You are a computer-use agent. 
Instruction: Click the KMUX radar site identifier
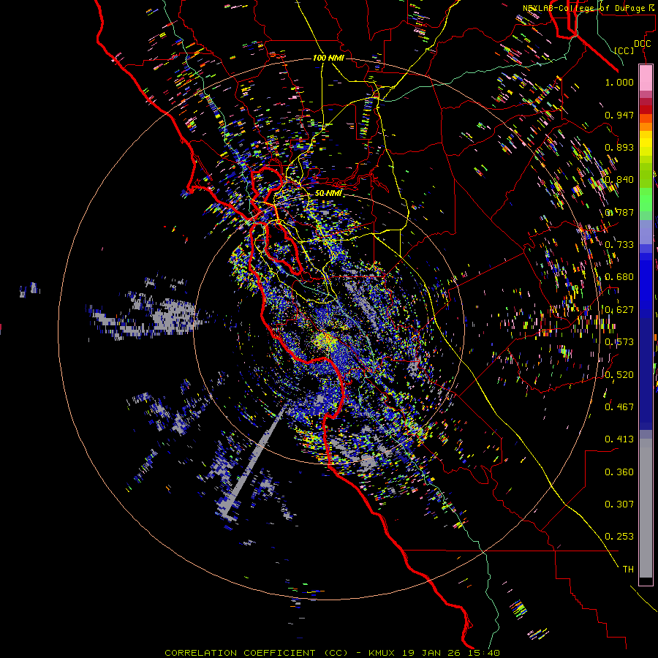point(382,653)
